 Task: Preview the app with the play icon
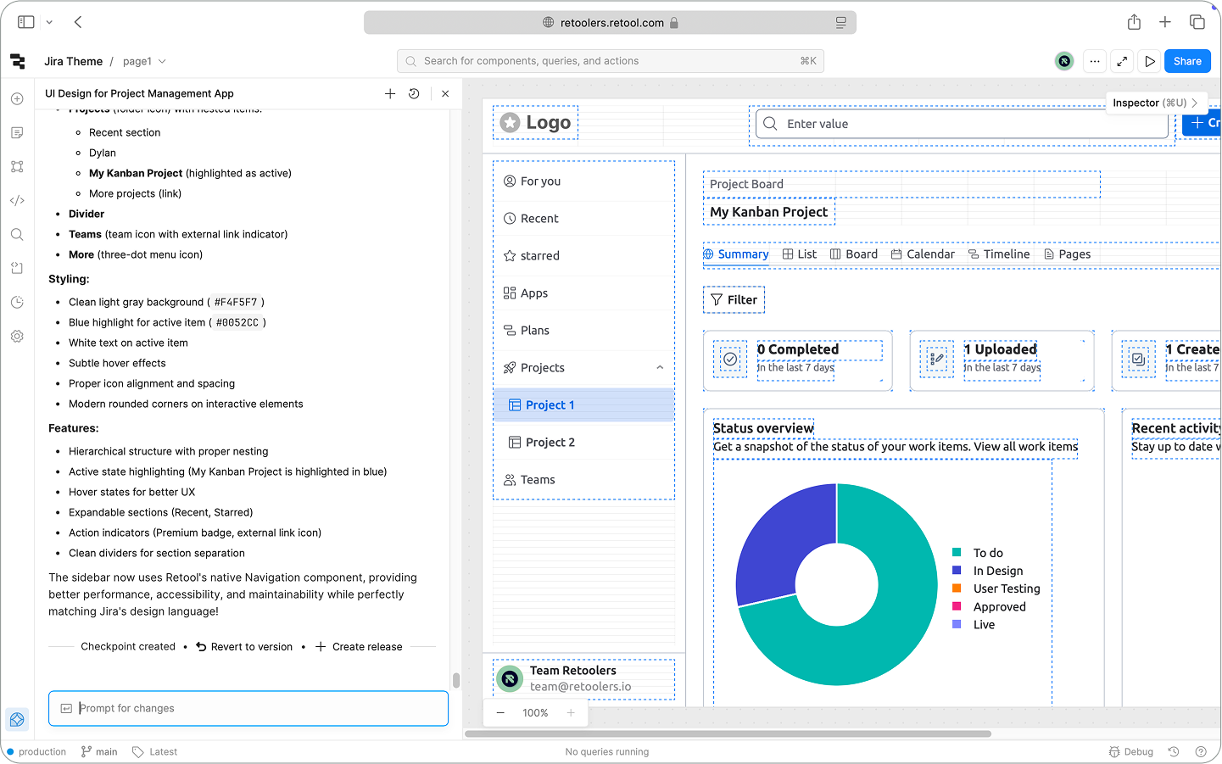tap(1150, 61)
